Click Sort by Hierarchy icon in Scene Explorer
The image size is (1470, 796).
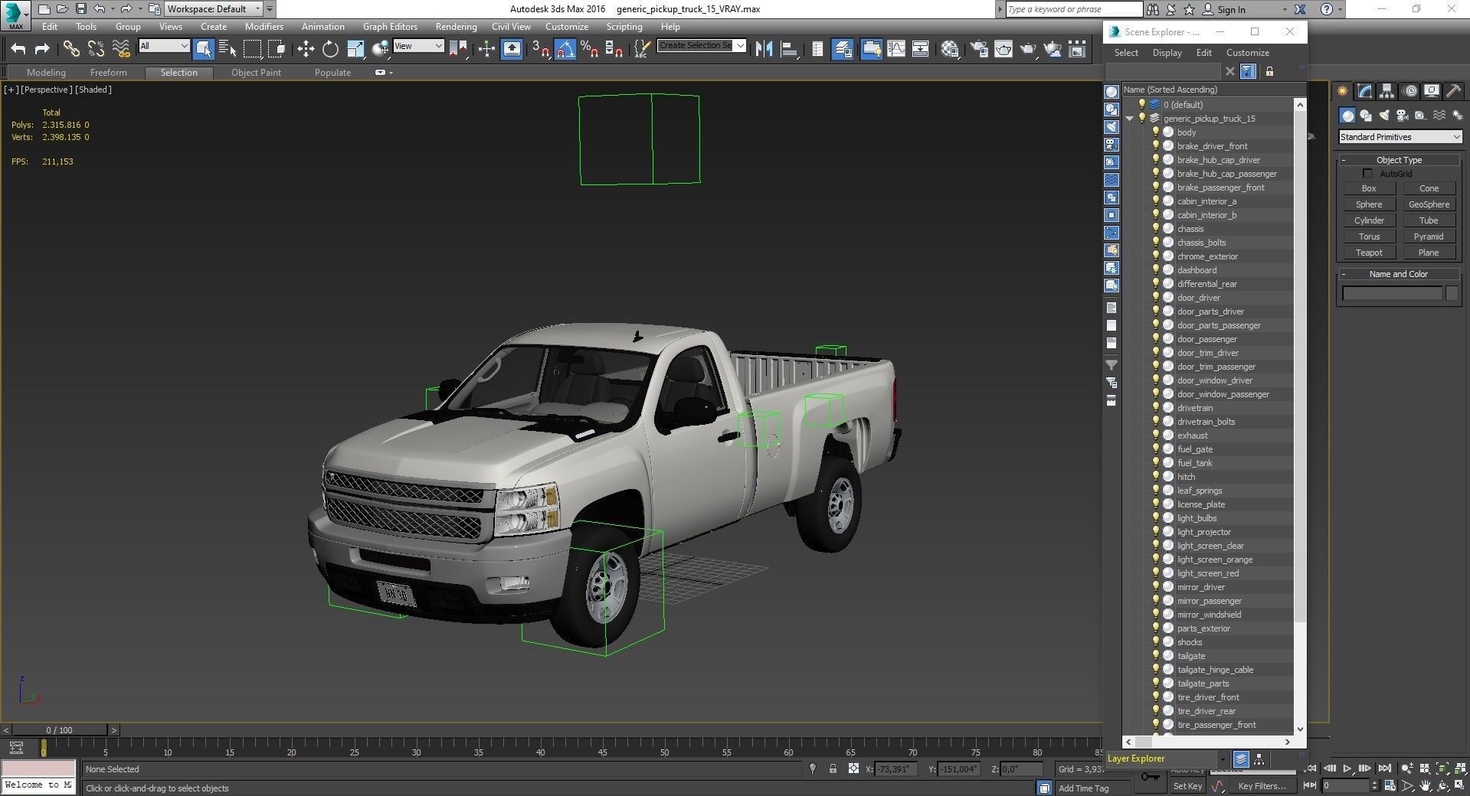1259,758
